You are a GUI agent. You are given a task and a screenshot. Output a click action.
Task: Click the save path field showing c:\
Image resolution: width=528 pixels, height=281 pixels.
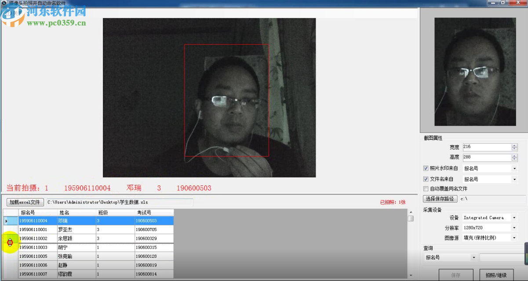[492, 199]
